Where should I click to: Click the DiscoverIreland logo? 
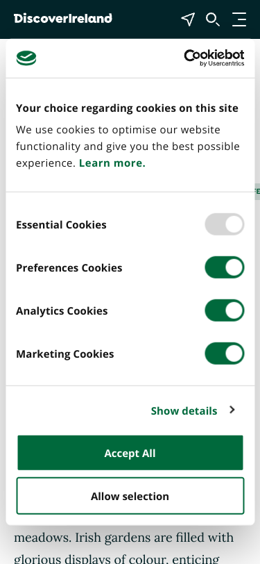pyautogui.click(x=63, y=18)
